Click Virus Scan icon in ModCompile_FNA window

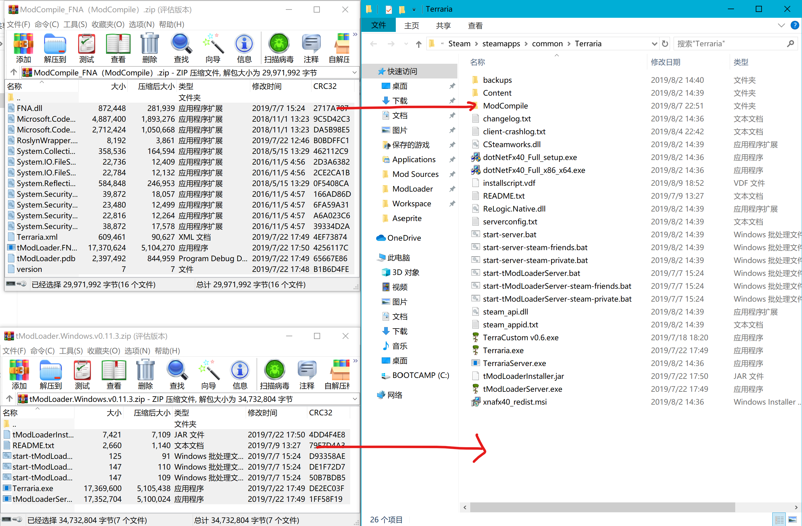(x=279, y=48)
